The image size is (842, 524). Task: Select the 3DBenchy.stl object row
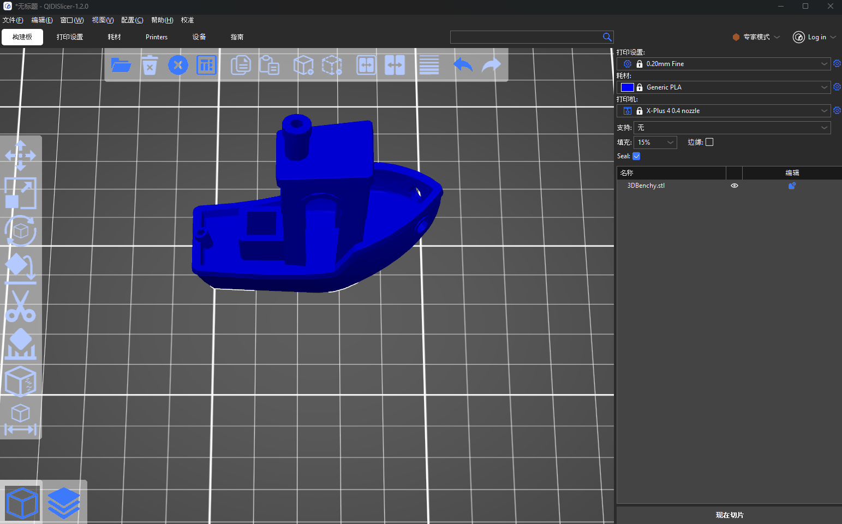tap(729, 186)
